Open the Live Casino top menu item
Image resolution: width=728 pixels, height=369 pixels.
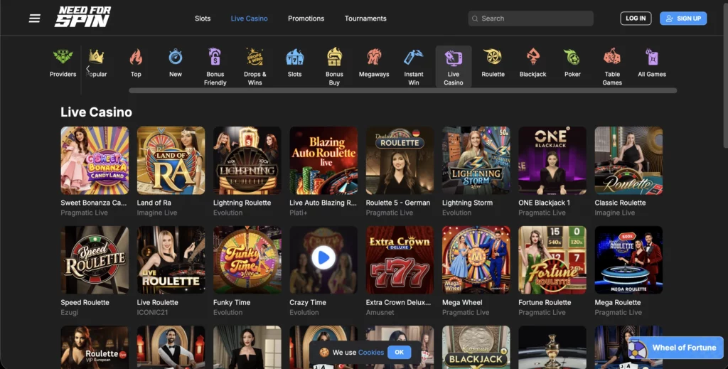point(250,18)
